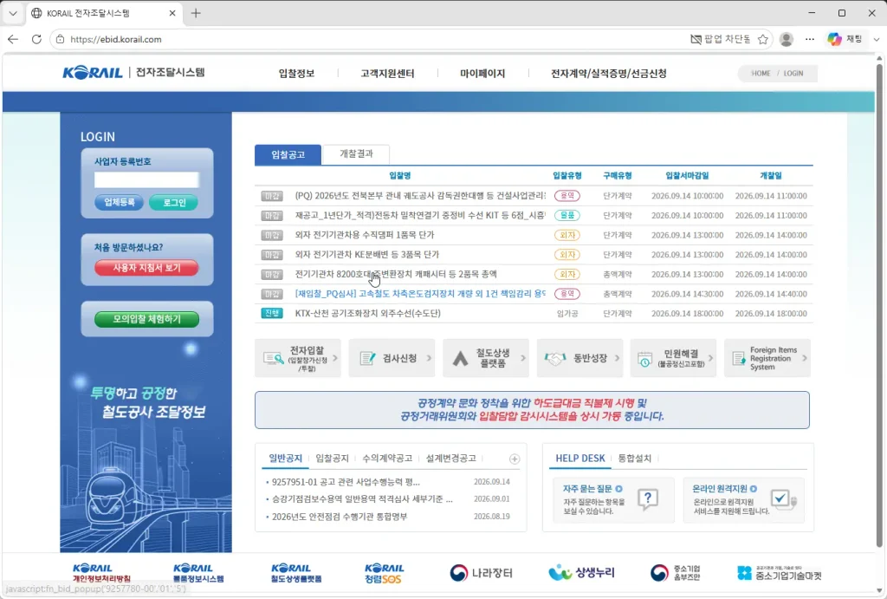Image resolution: width=887 pixels, height=599 pixels.
Task: Click the 입찰서마감일 column header
Action: pyautogui.click(x=687, y=175)
